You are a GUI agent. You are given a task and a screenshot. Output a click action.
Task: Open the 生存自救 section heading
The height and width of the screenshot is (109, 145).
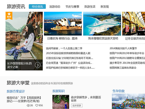pyautogui.click(x=119, y=91)
